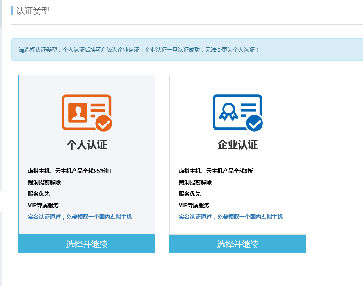Viewport: 363px width, 286px height.
Task: Click VIP专属服务 in the 个人认证 card
Action: (43, 205)
